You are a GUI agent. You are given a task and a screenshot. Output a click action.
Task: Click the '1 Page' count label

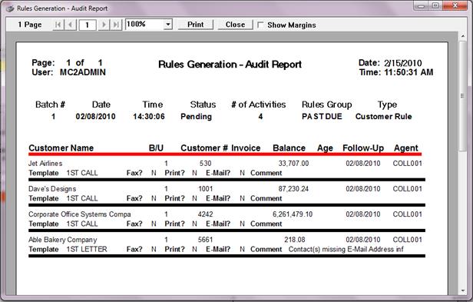29,25
